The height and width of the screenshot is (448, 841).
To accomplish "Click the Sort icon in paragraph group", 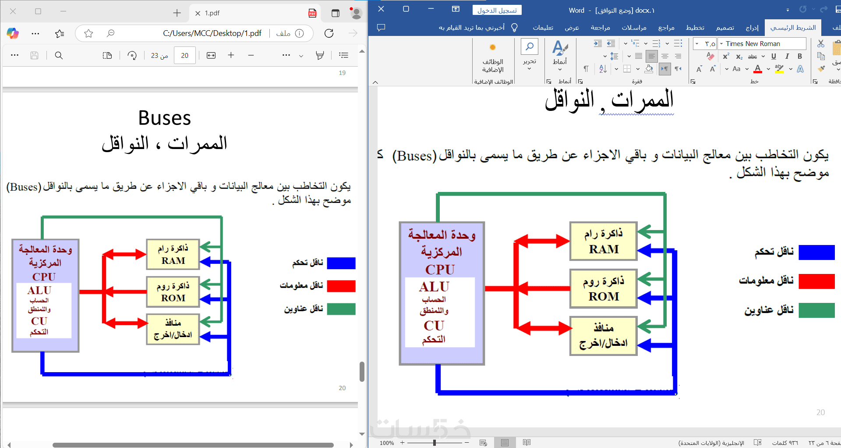I will (x=603, y=69).
